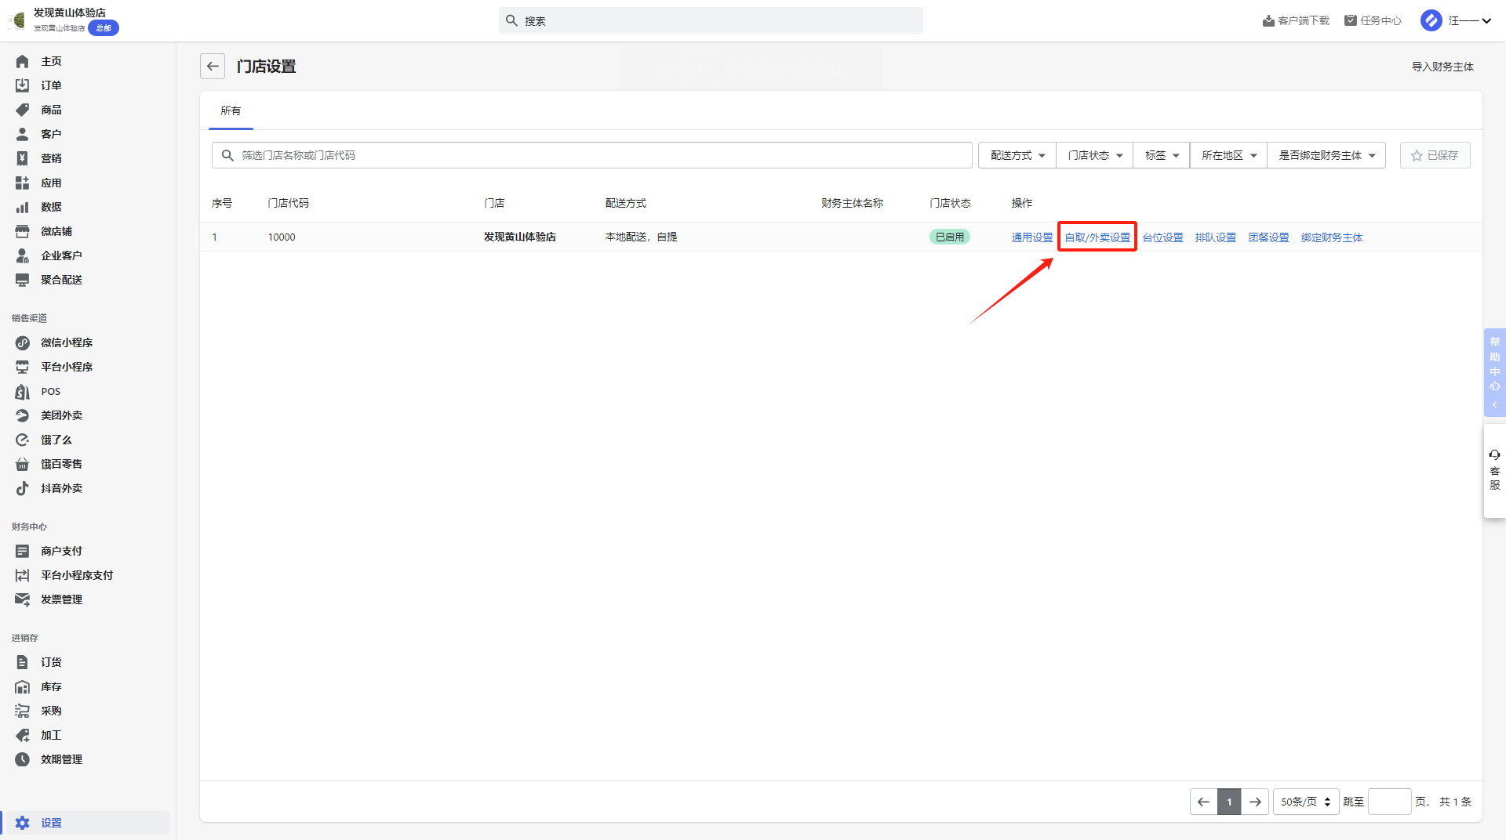The height and width of the screenshot is (840, 1506).
Task: Select the 所有 tab
Action: pos(231,110)
